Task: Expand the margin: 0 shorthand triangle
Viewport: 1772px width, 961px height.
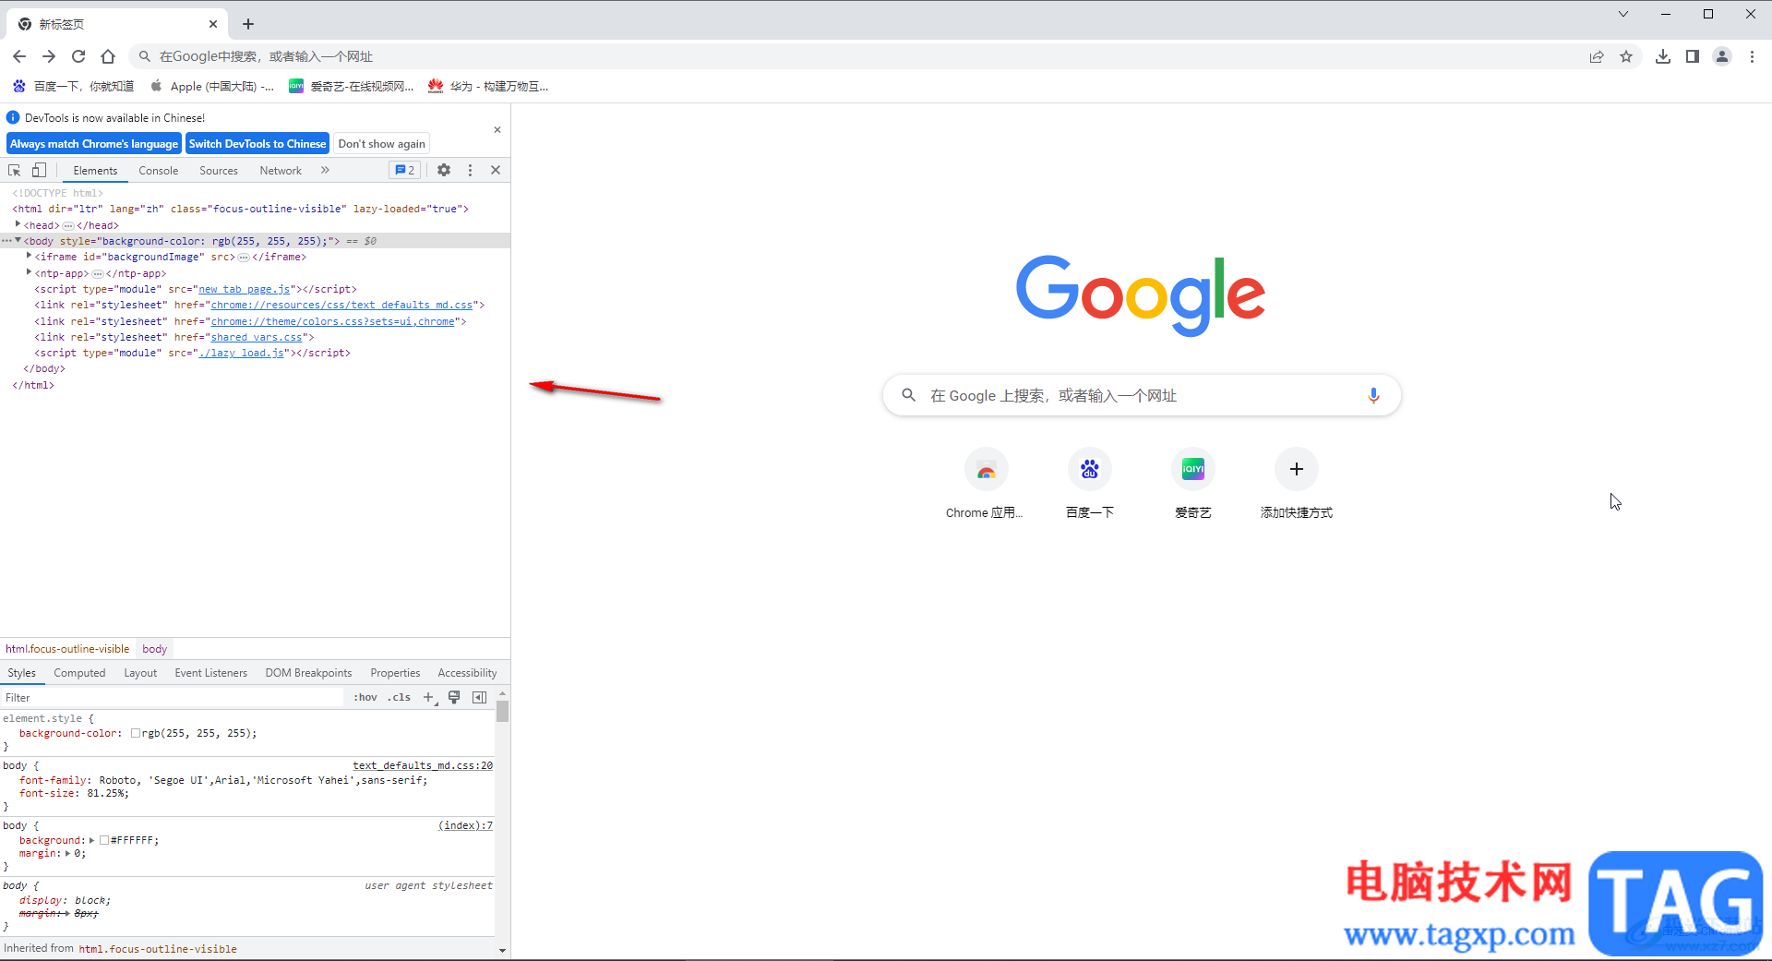Action: click(67, 853)
